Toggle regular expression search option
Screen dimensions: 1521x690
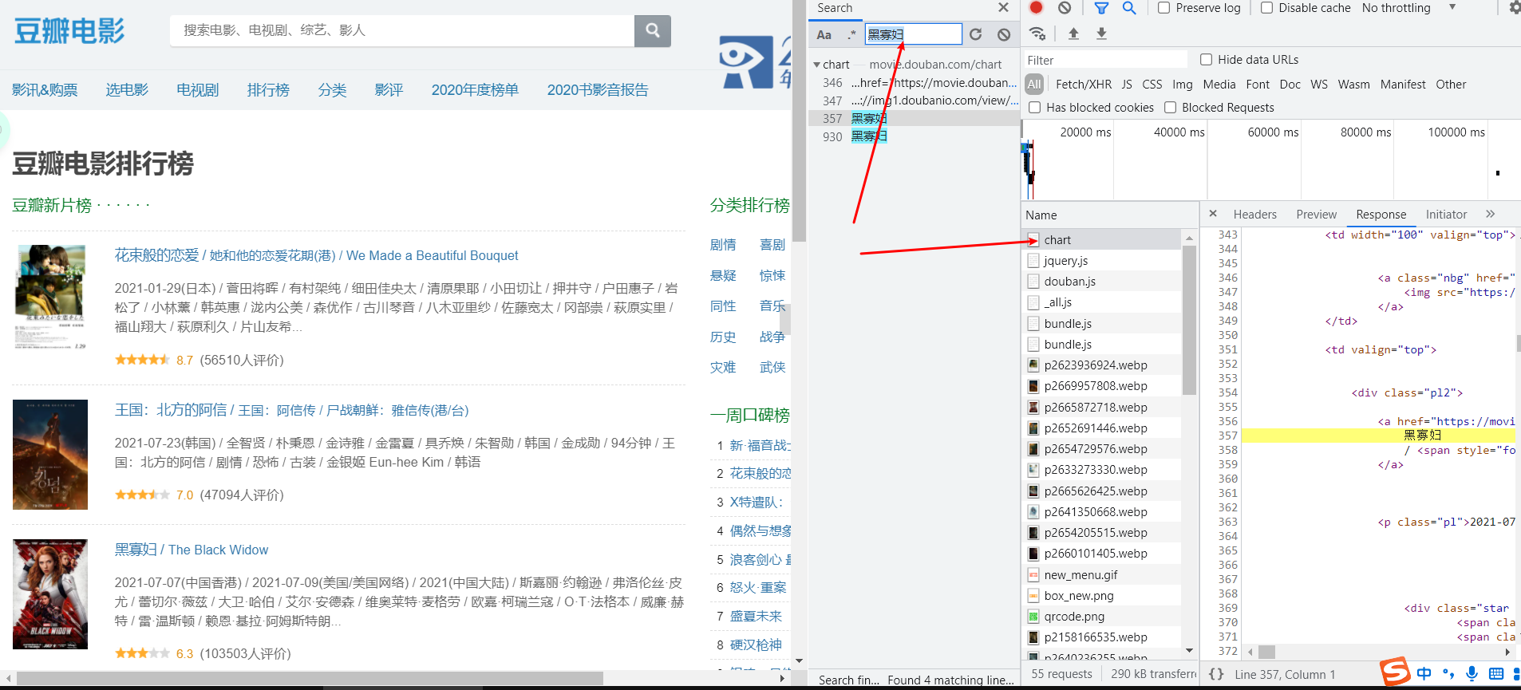pos(851,34)
